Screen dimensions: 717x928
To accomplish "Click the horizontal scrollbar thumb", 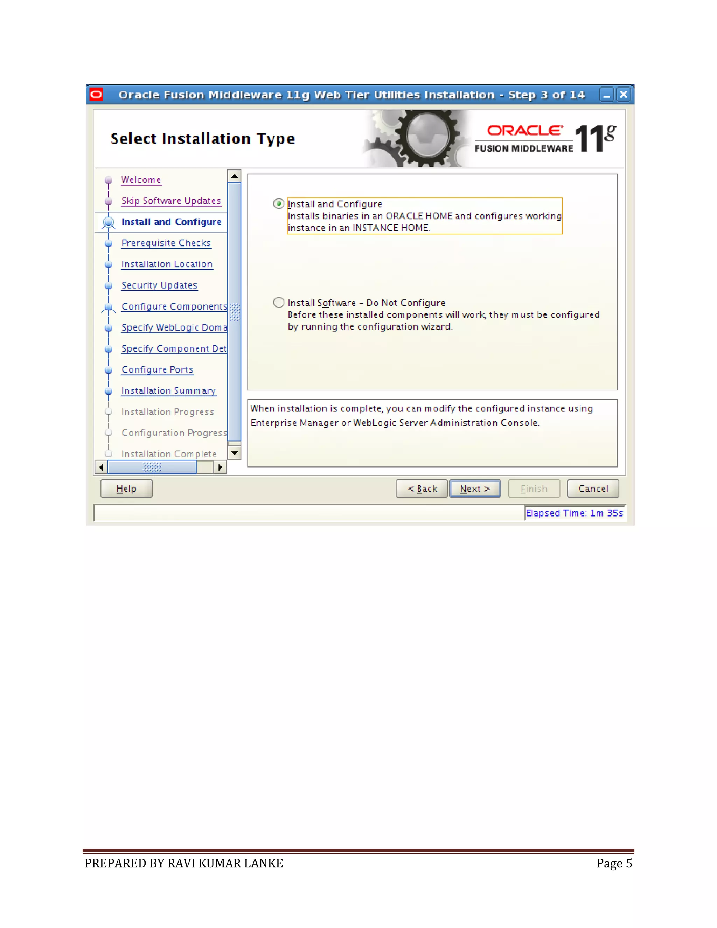I will [152, 468].
